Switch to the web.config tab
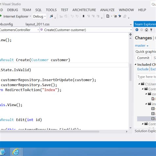Viewport: 156px width, 156px height. [6, 24]
